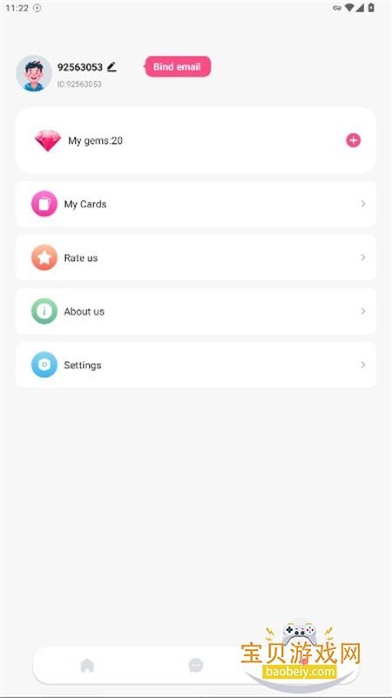This screenshot has height=698, width=392.
Task: Expand the My Cards chevron arrow
Action: [363, 204]
